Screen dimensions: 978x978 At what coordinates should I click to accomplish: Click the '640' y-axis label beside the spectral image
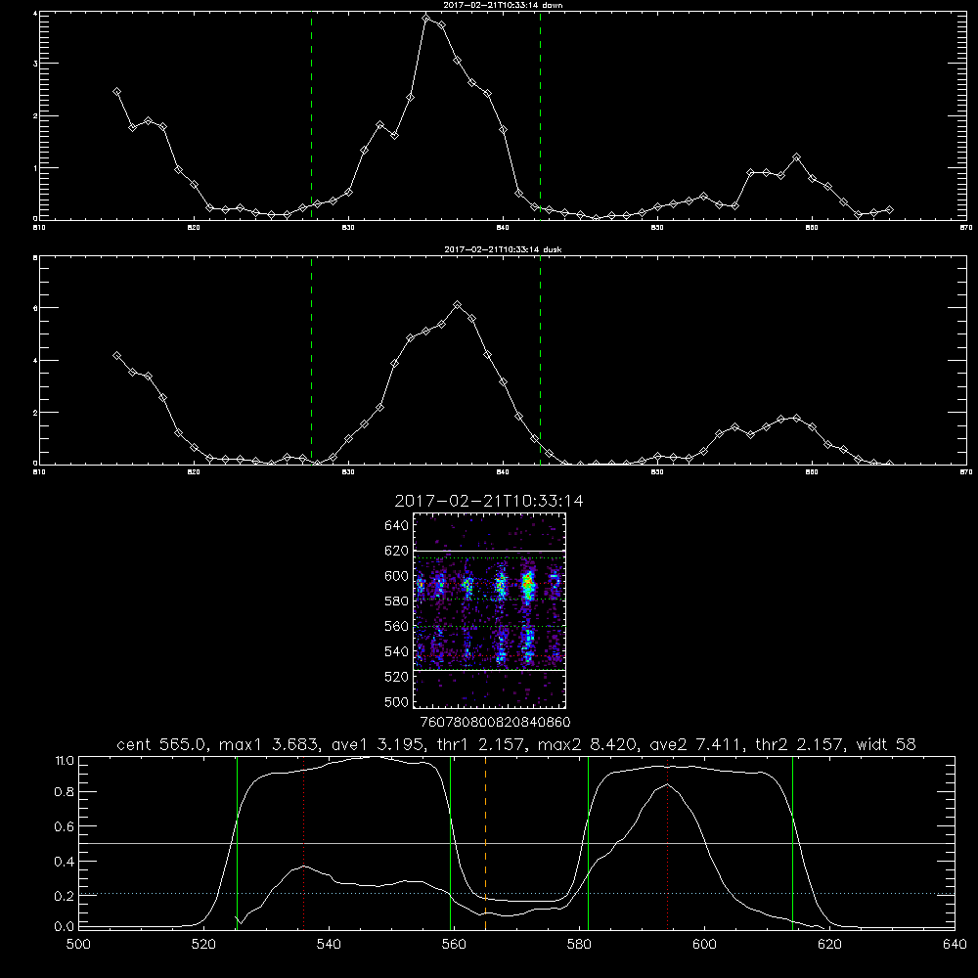[397, 526]
